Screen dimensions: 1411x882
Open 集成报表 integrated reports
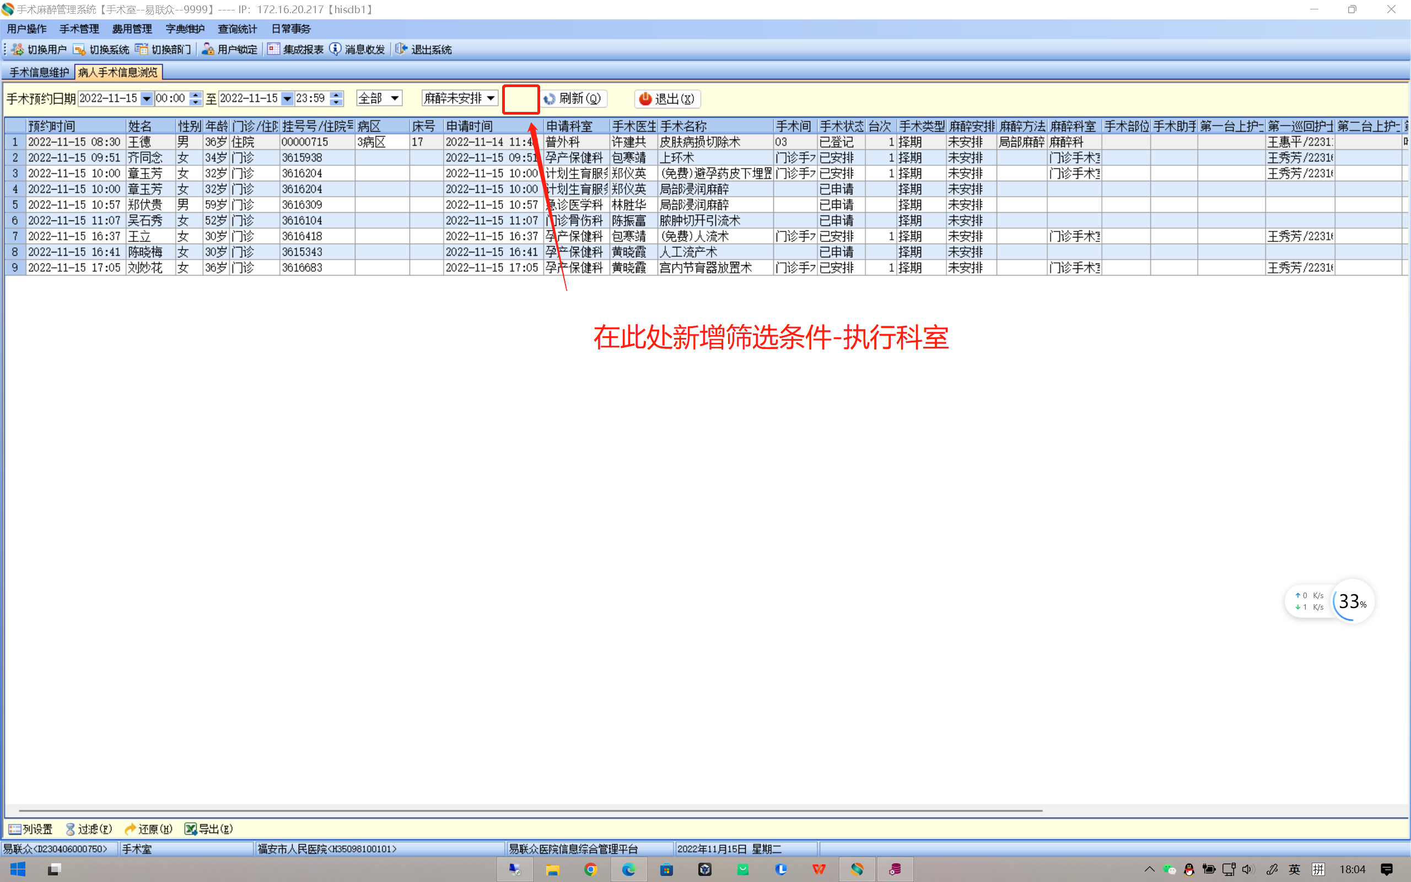[295, 50]
